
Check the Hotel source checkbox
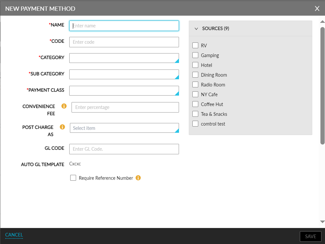[195, 65]
